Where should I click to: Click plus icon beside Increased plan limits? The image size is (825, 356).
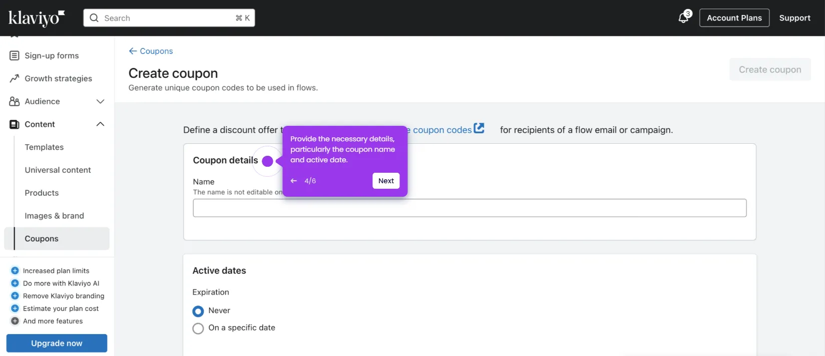click(15, 271)
